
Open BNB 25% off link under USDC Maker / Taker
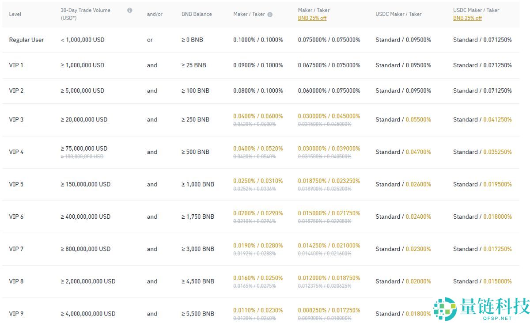point(467,18)
